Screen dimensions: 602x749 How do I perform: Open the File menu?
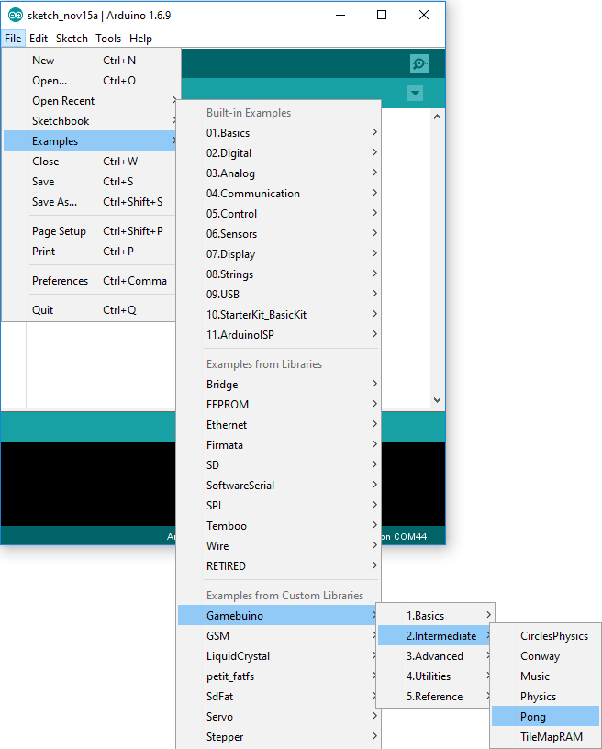(x=13, y=39)
